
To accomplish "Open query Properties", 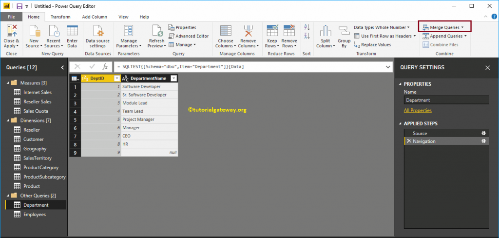I will (x=182, y=27).
